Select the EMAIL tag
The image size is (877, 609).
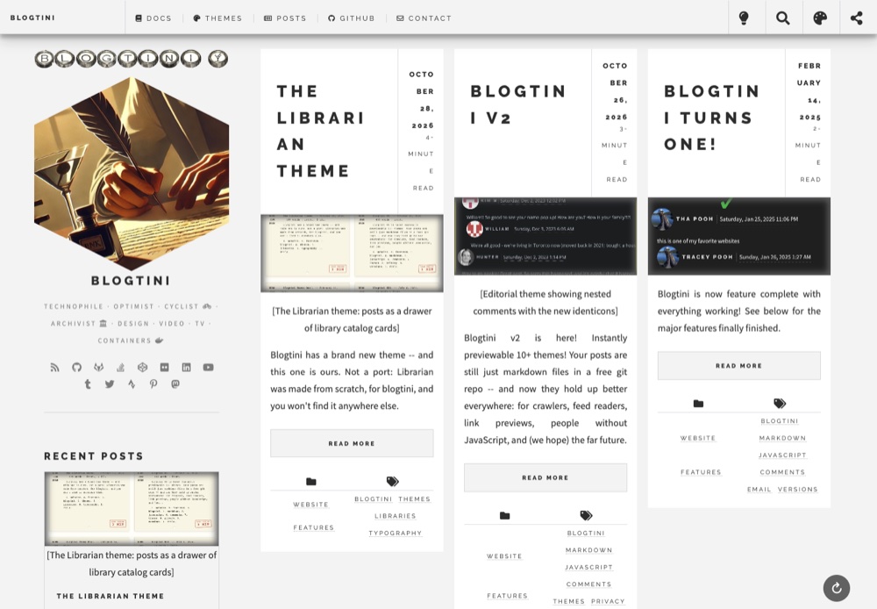759,489
